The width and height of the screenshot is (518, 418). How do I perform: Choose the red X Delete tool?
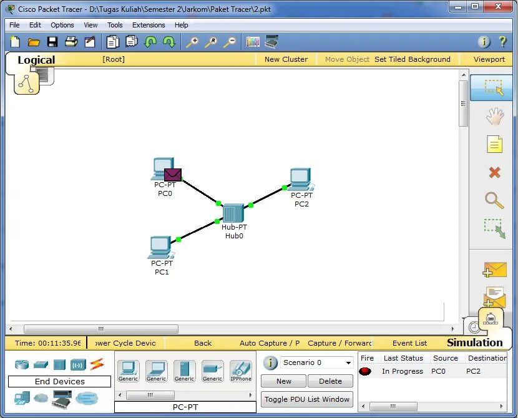pos(494,172)
